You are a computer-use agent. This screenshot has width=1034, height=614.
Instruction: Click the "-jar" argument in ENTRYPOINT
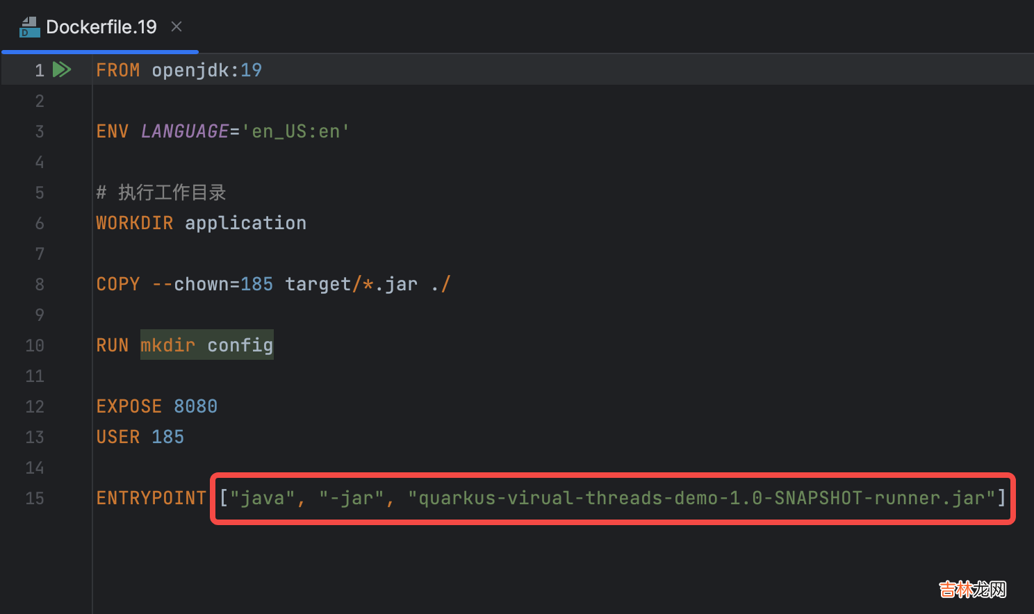(x=351, y=498)
